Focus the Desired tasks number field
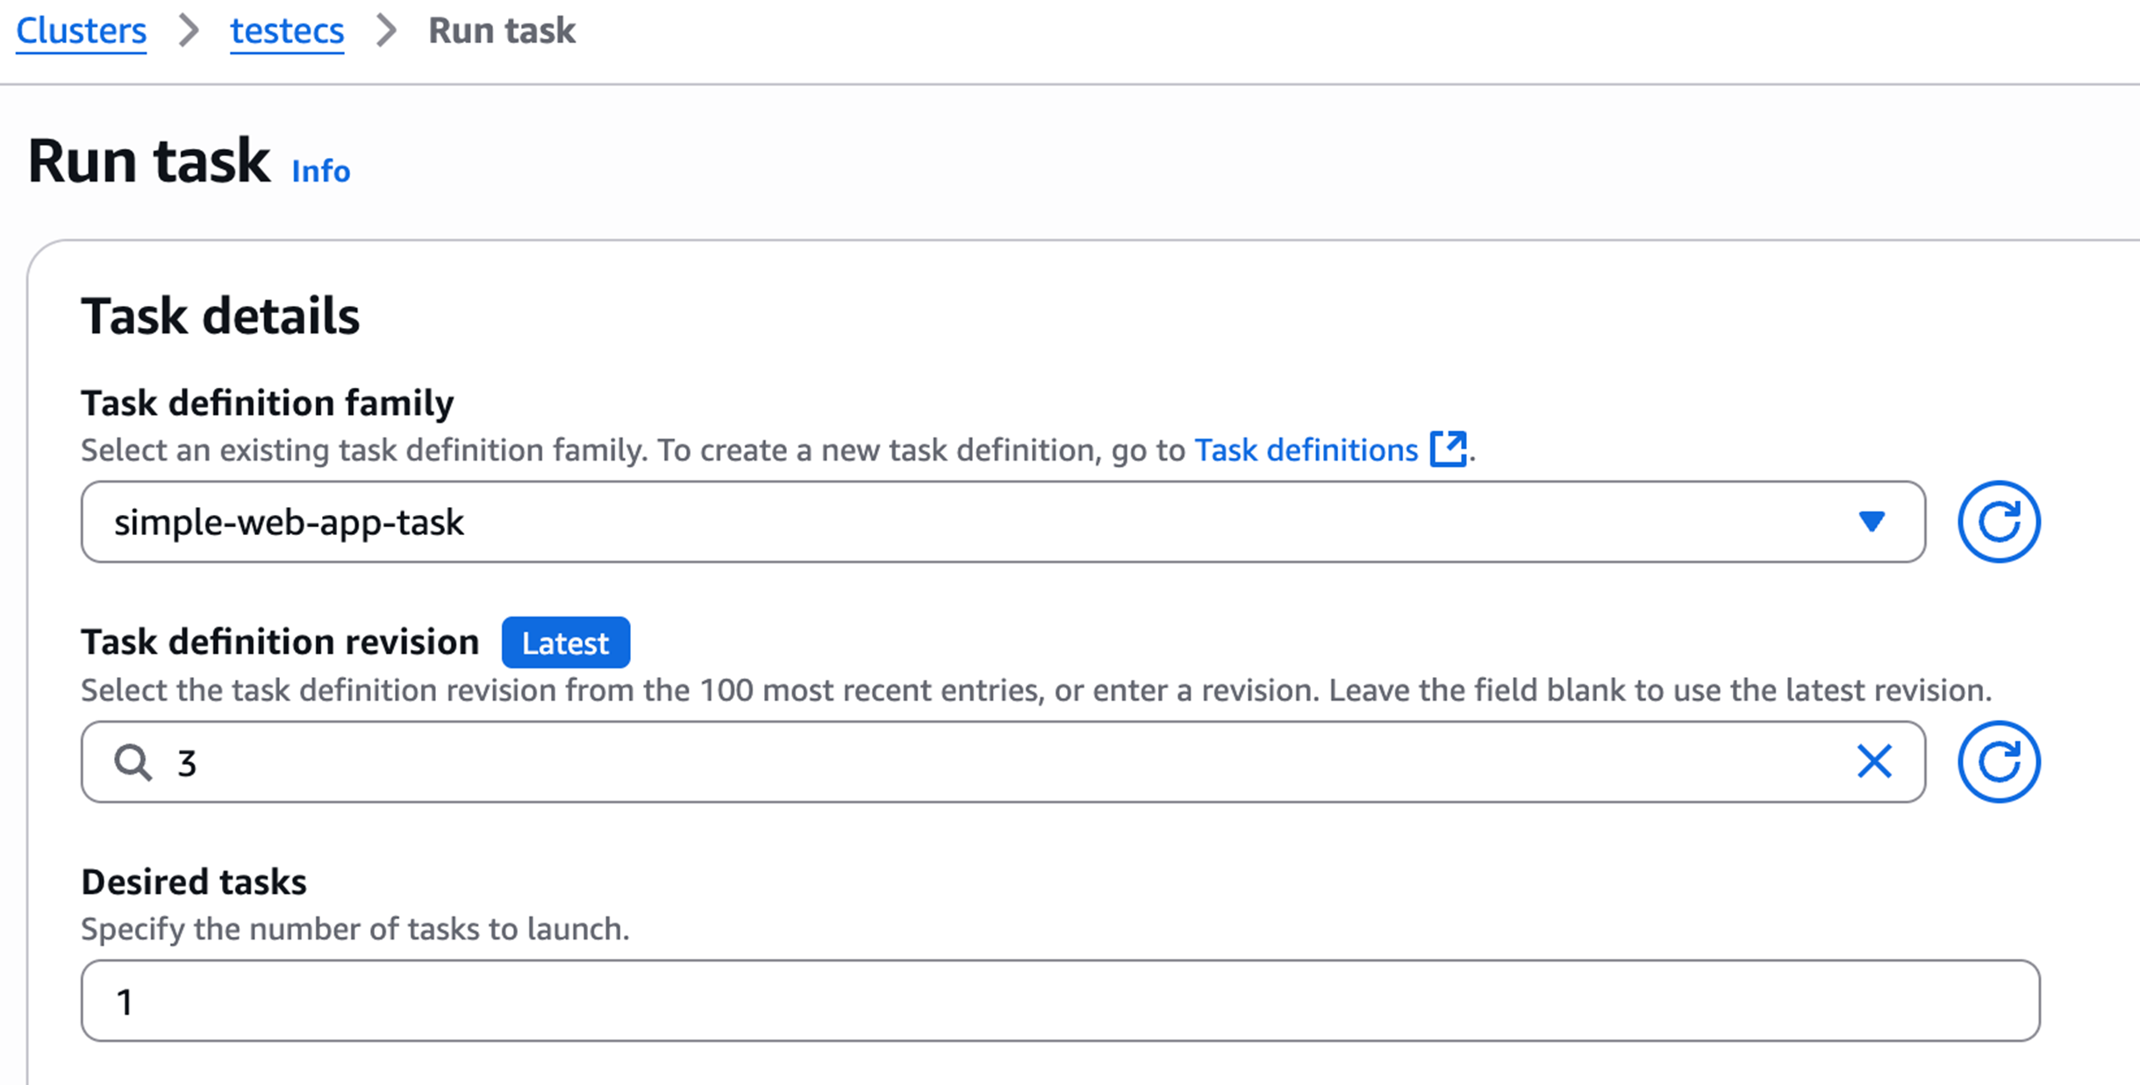Viewport: 2140px width, 1085px height. point(1060,1001)
